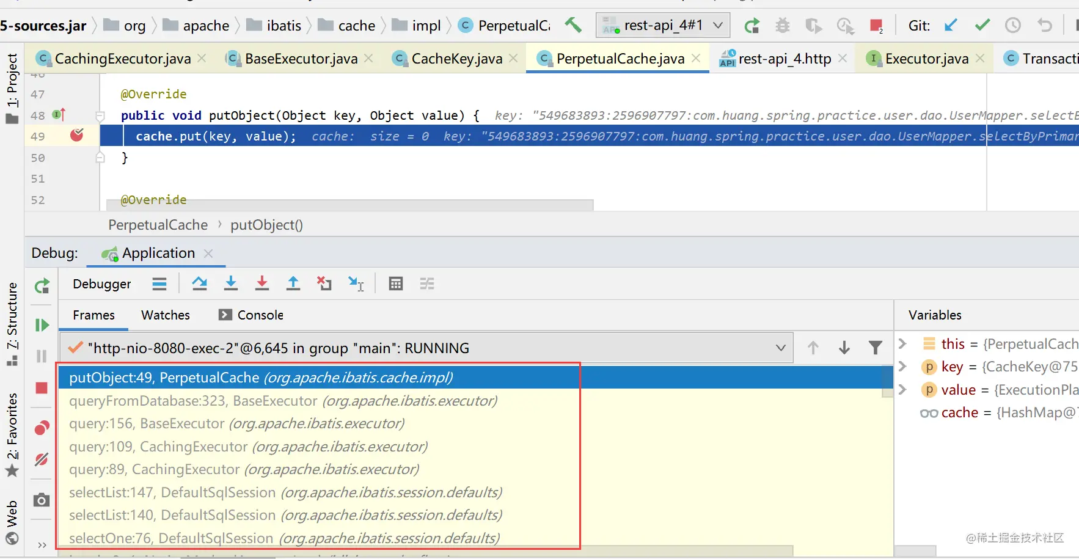
Task: Collapse the putObject method fold marker on line 48
Action: point(100,115)
